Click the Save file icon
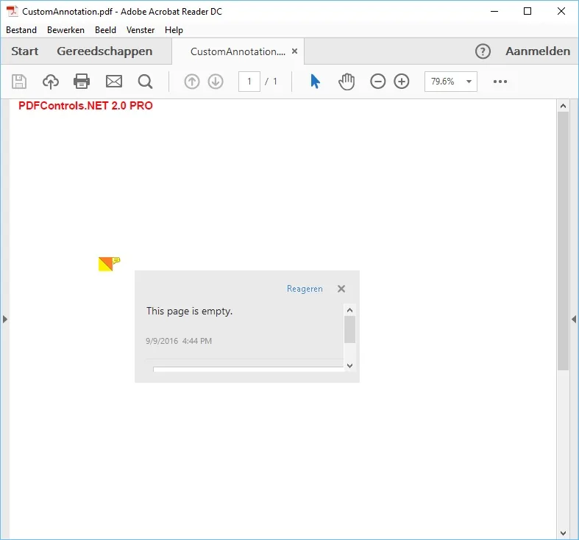Image resolution: width=579 pixels, height=540 pixels. 19,82
